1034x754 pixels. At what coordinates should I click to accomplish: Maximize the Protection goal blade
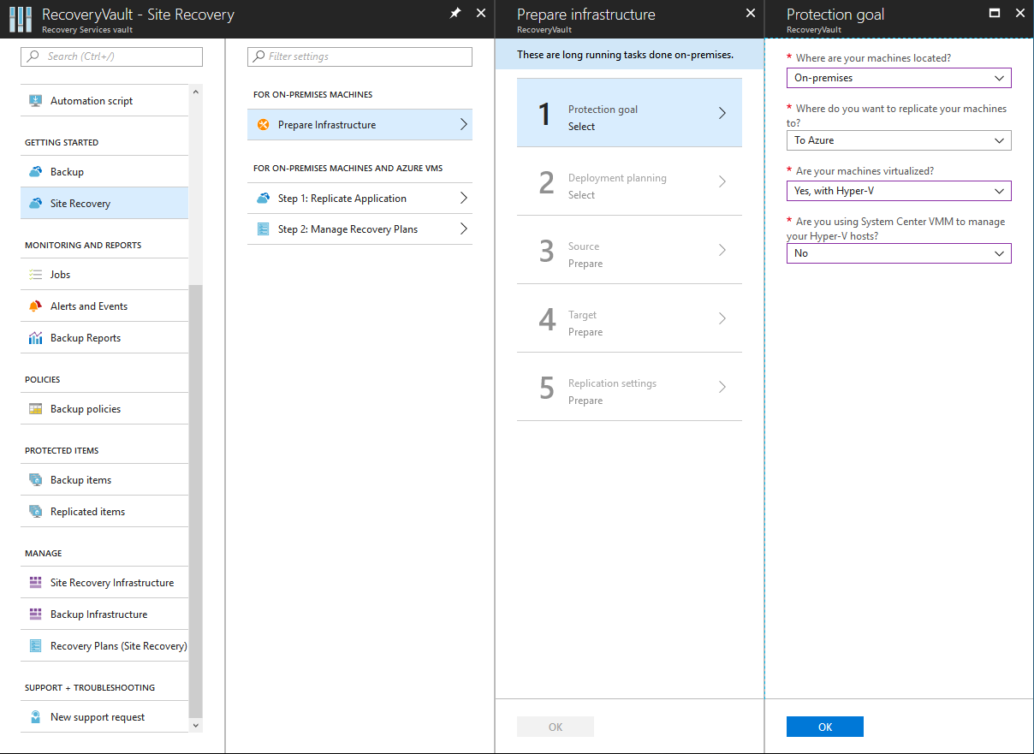994,13
